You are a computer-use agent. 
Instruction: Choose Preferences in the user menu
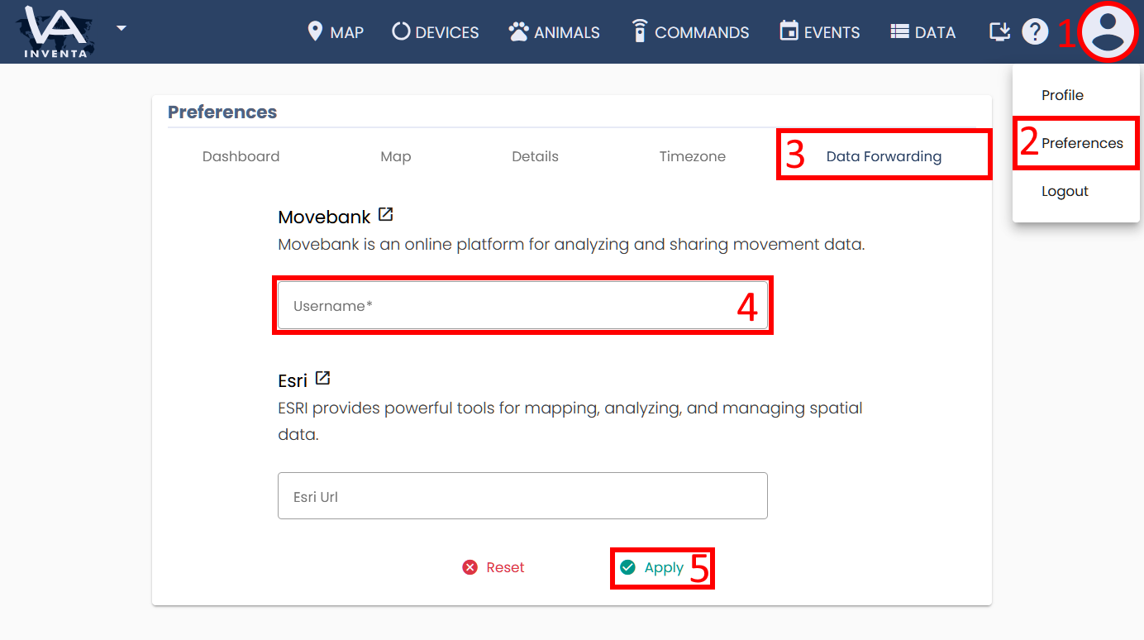1082,143
